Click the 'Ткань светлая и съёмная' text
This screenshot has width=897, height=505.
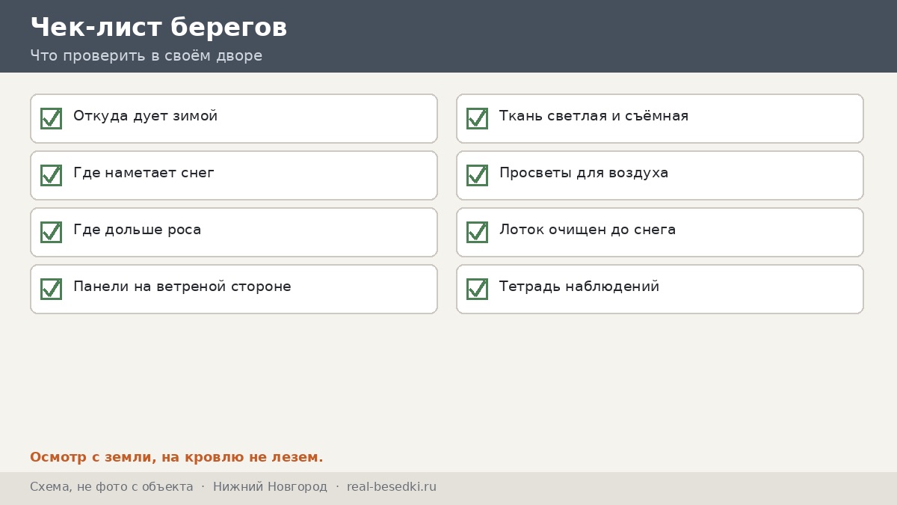point(594,117)
